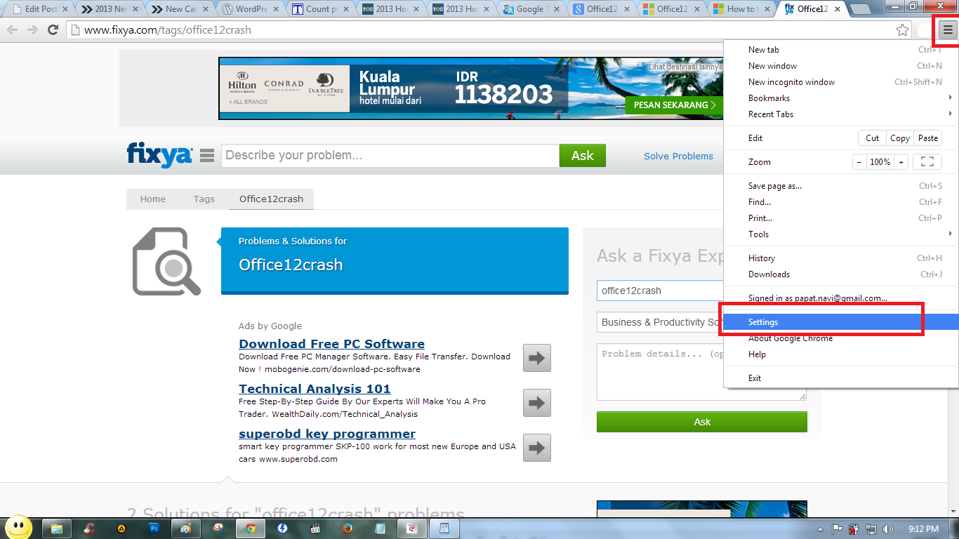Click the Signed in as account entry
The width and height of the screenshot is (959, 539).
841,298
